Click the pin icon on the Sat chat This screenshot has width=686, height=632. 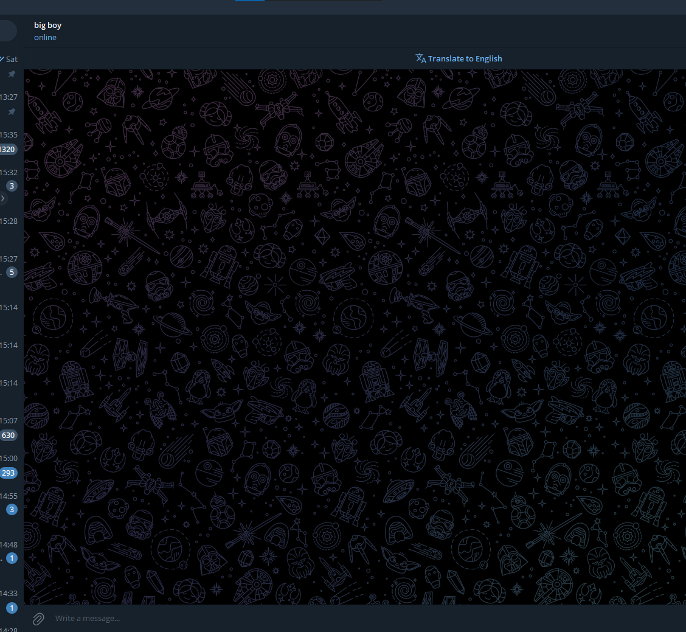(x=12, y=74)
